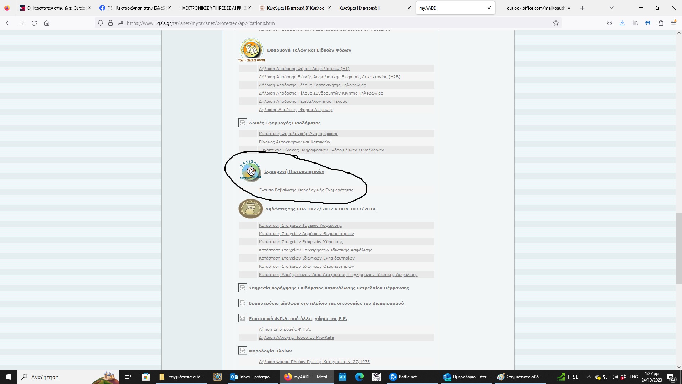Image resolution: width=682 pixels, height=384 pixels.
Task: Reload the current page
Action: (x=34, y=23)
